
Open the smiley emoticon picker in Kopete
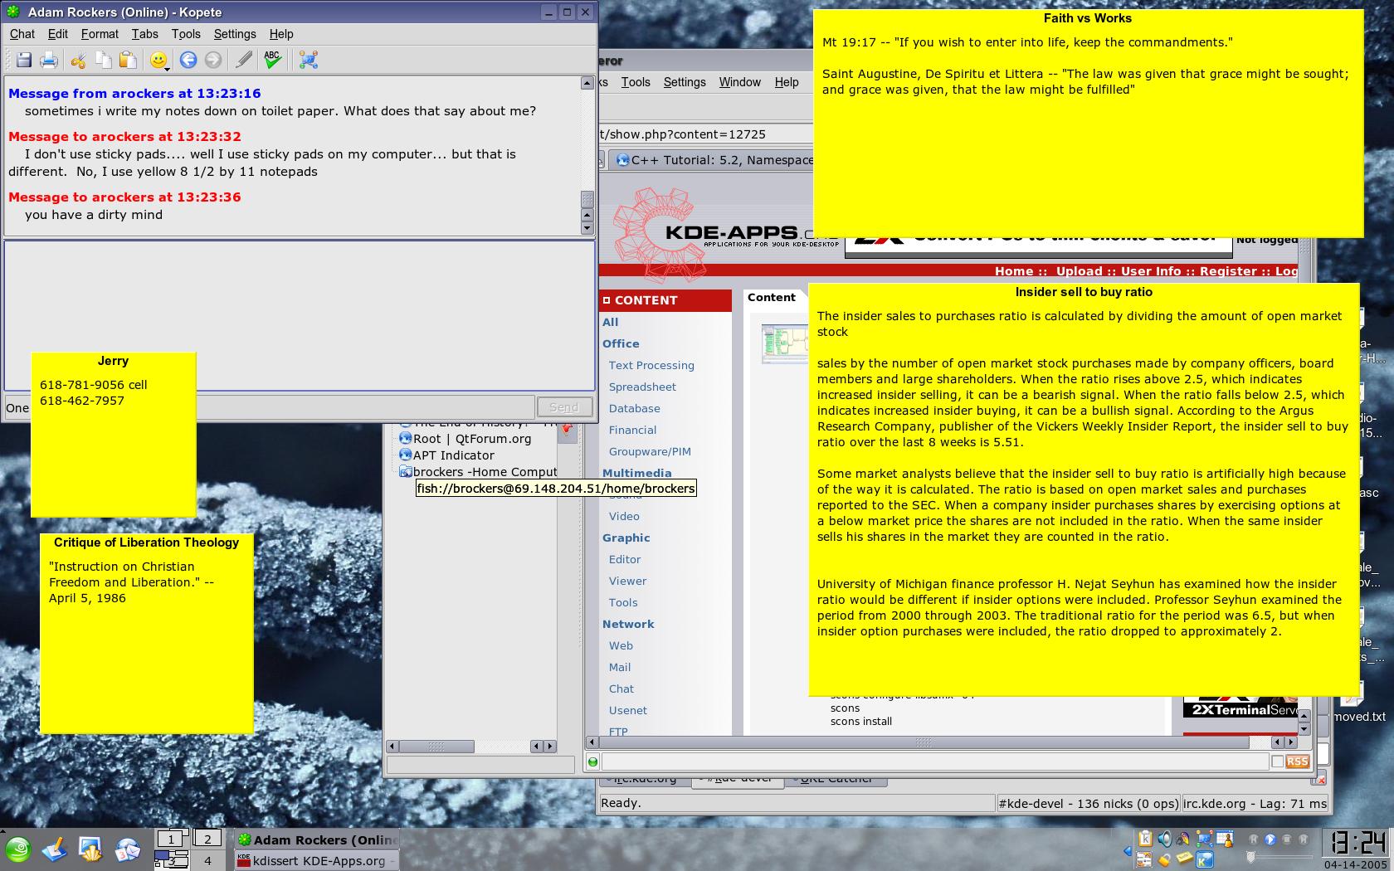coord(159,60)
